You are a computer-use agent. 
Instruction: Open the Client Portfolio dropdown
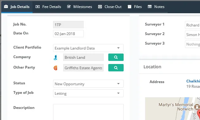click(88, 48)
